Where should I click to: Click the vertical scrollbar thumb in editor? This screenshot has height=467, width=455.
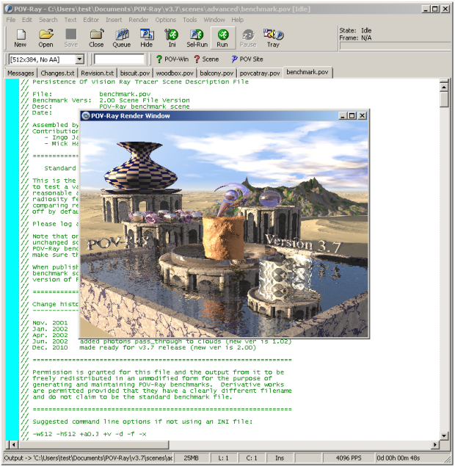coord(444,99)
